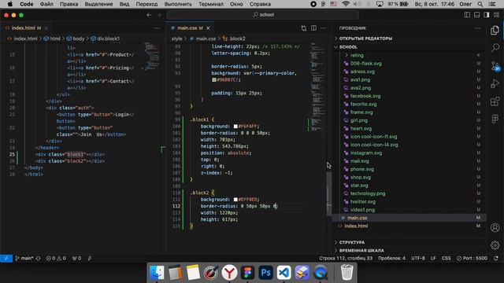This screenshot has width=504, height=283.
Task: Open the Extensions view
Action: tap(495, 101)
